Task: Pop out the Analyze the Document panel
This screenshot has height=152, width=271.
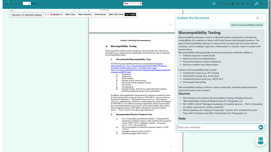Action: [257, 18]
